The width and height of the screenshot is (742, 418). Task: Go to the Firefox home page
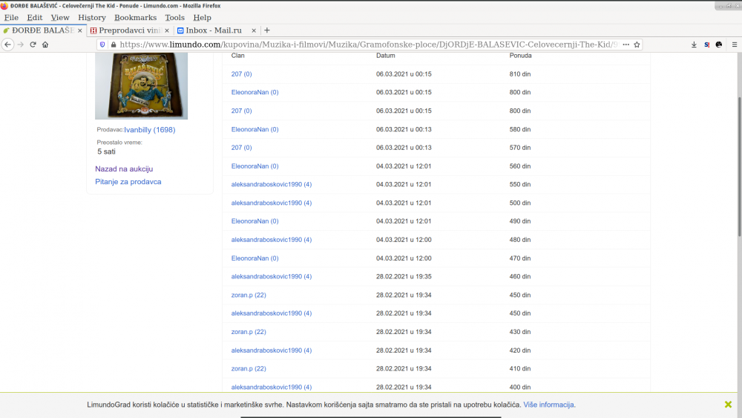[x=45, y=45]
